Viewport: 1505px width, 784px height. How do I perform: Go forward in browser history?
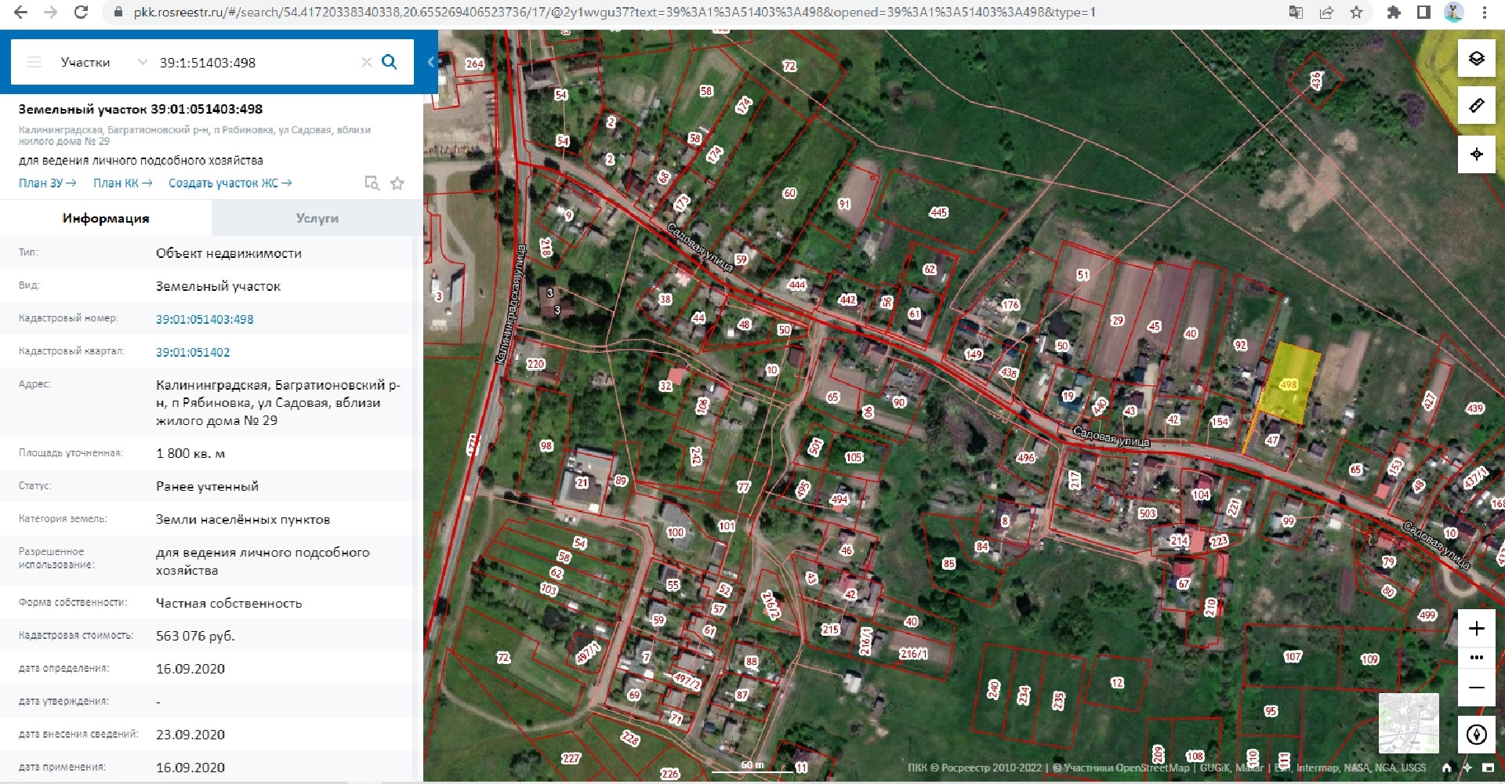(51, 13)
